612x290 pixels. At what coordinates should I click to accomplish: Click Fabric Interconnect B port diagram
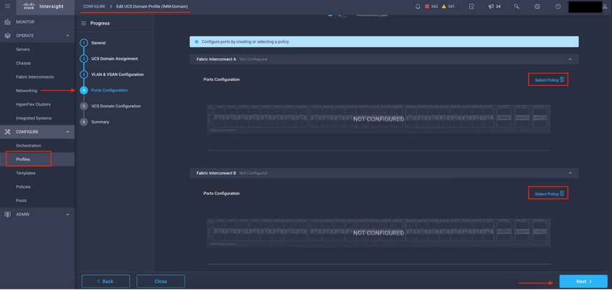[x=378, y=233]
